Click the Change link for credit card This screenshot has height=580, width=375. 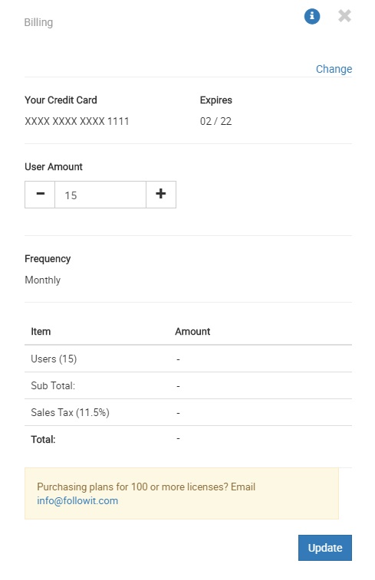click(x=334, y=69)
